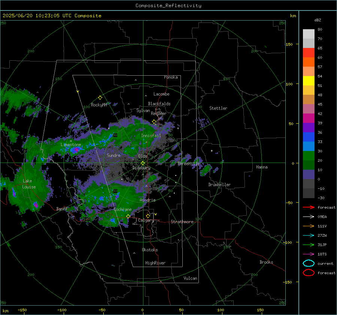Click the Composite_Reflectivity title
This screenshot has height=315, width=337.
point(168,6)
